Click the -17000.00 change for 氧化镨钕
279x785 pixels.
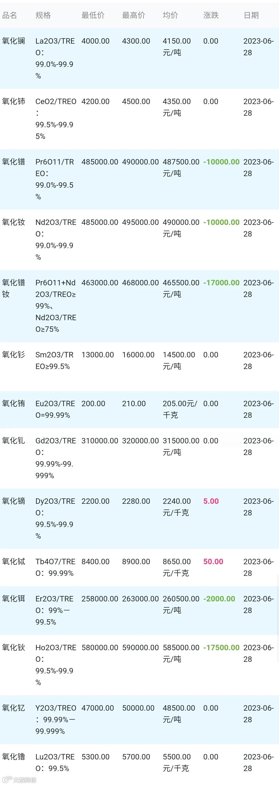coord(221,283)
